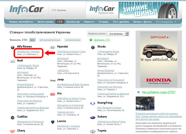Click the Toyota brand logo icon
The image size is (186, 134).
click(93, 132)
